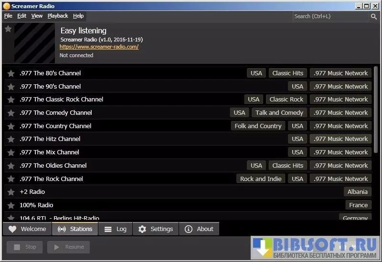
Task: Click the search magnifier icon
Action: 373,16
